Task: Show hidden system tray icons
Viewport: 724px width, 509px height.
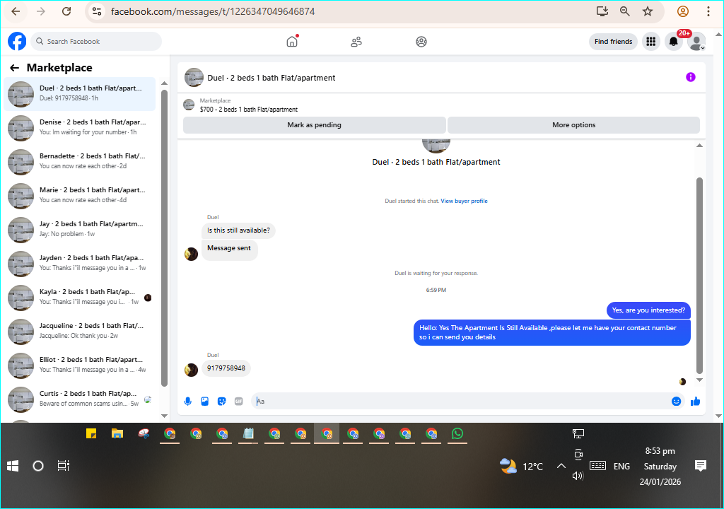Action: 561,466
